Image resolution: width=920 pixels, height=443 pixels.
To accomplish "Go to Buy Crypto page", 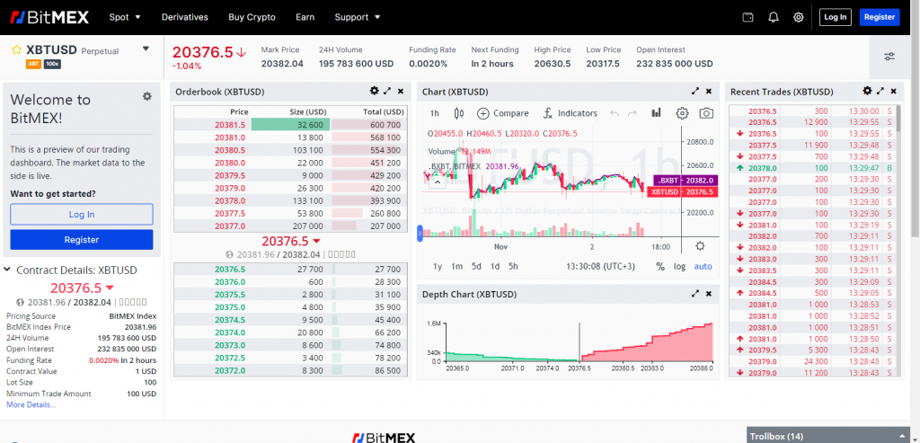I will pyautogui.click(x=252, y=17).
